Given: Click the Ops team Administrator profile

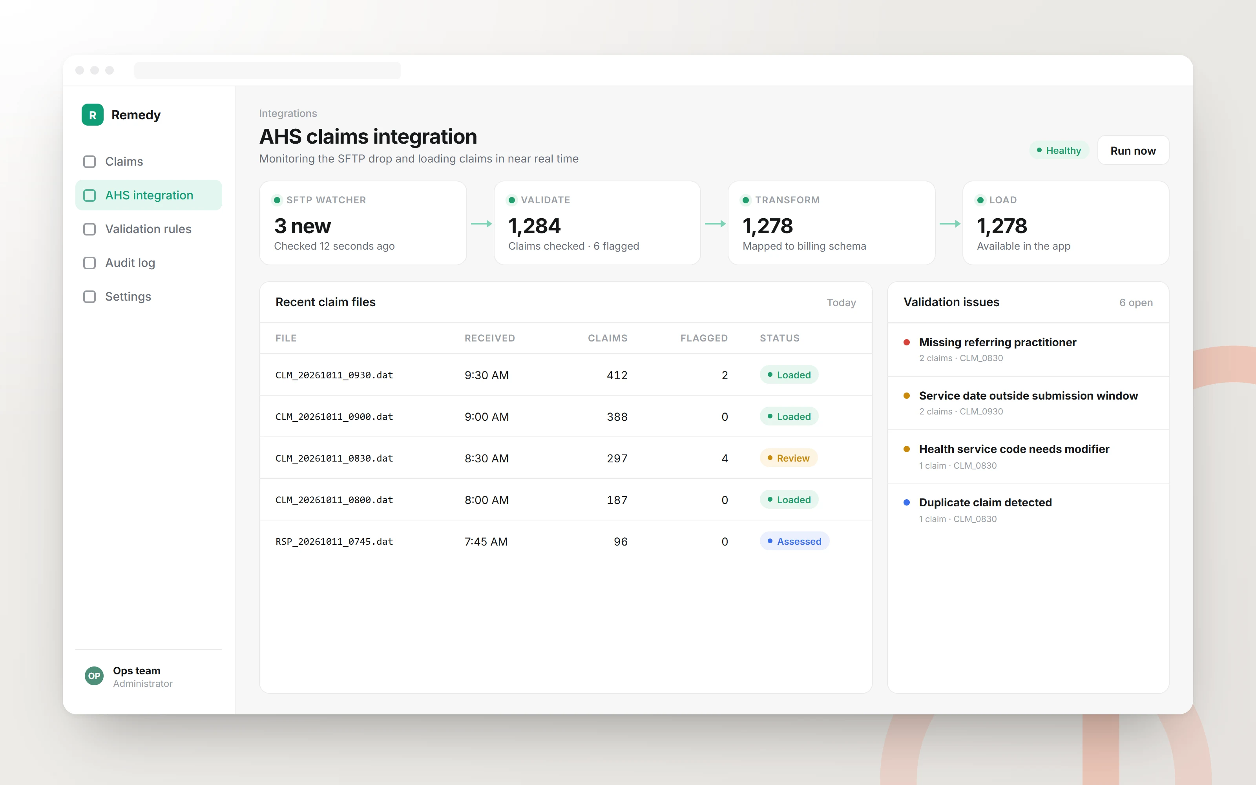Looking at the screenshot, I should tap(148, 677).
